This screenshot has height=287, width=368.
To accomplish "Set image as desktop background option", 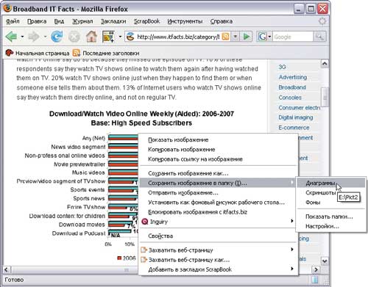I will (x=219, y=203).
